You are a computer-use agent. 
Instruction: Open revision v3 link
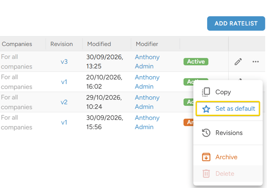coord(64,62)
